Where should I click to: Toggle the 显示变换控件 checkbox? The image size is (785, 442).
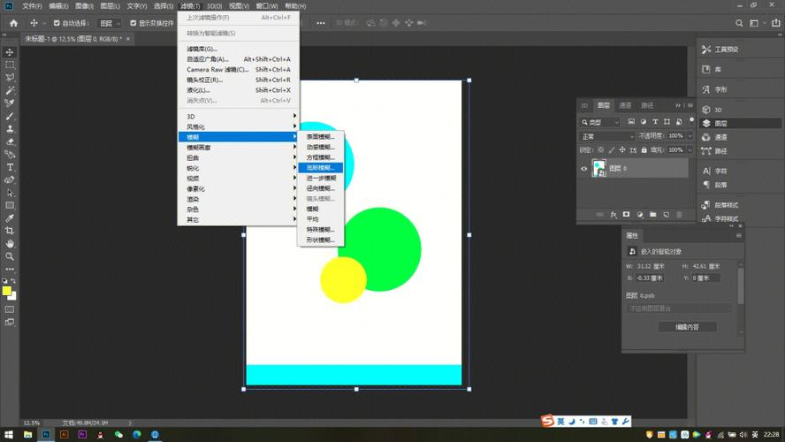pos(133,23)
